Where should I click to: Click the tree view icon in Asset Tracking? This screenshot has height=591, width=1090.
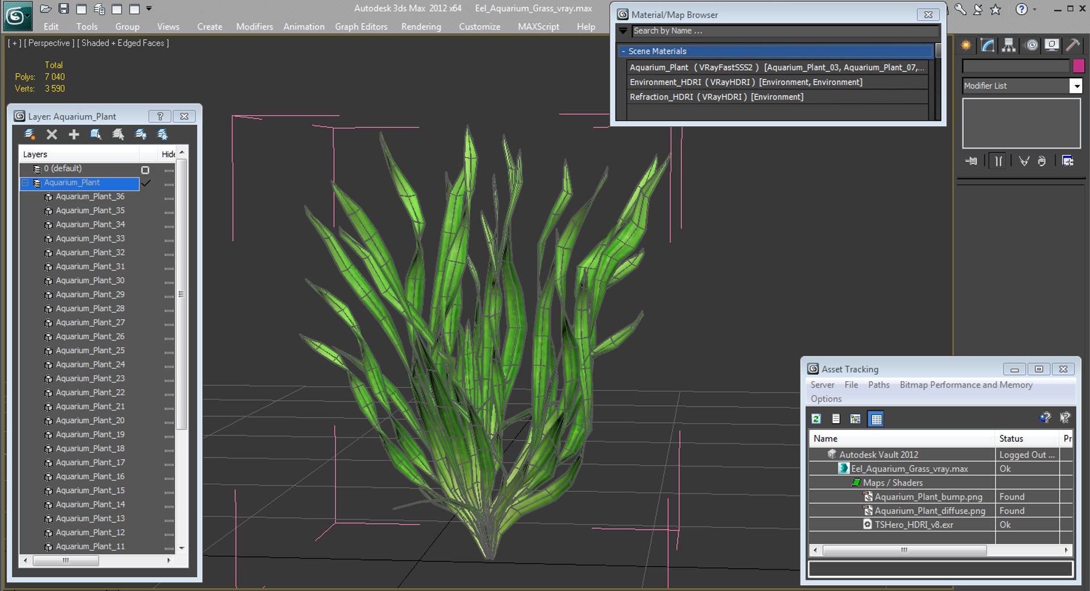[x=856, y=419]
